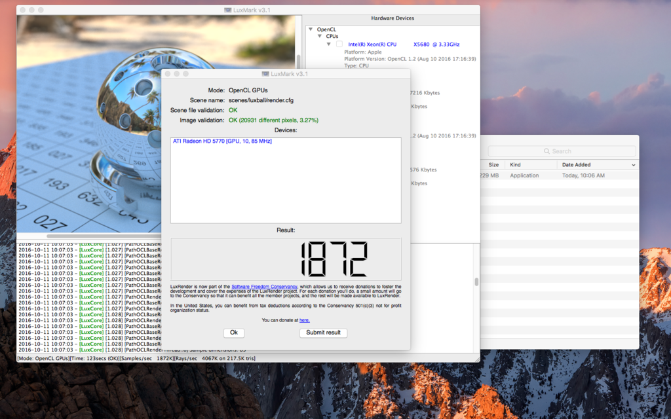Image resolution: width=671 pixels, height=419 pixels.
Task: Click the 1872 result display
Action: [x=286, y=259]
